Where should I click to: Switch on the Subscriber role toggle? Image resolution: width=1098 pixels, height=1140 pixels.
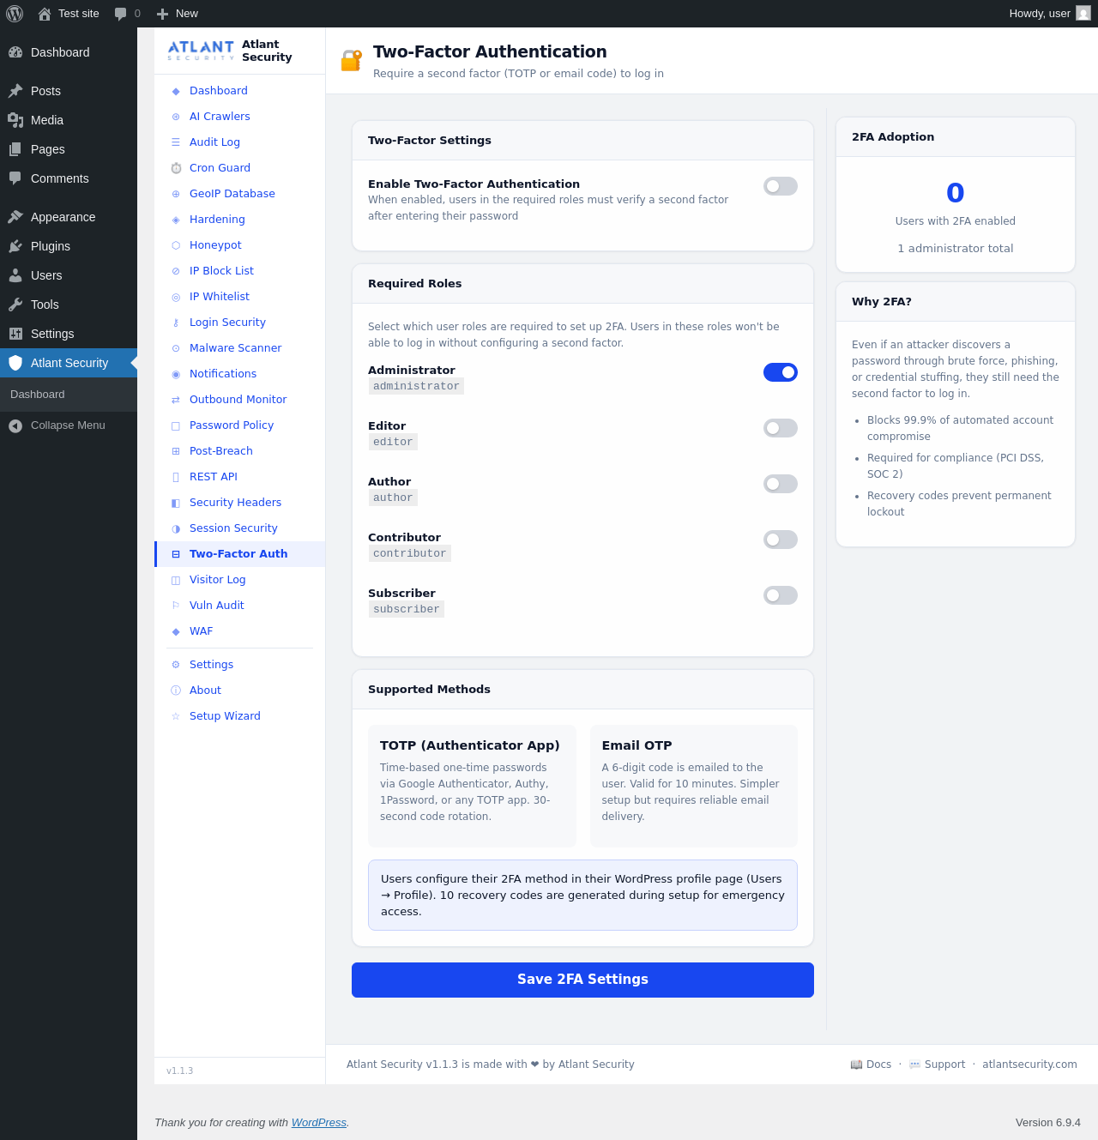click(x=781, y=595)
